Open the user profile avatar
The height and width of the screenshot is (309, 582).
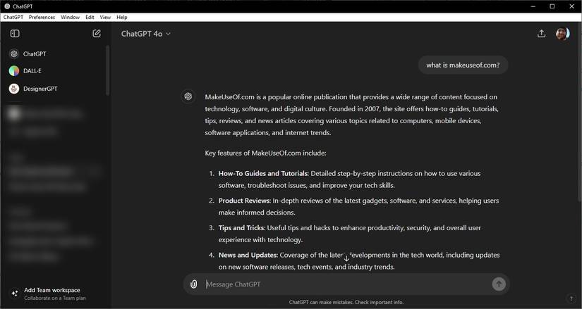(x=562, y=34)
